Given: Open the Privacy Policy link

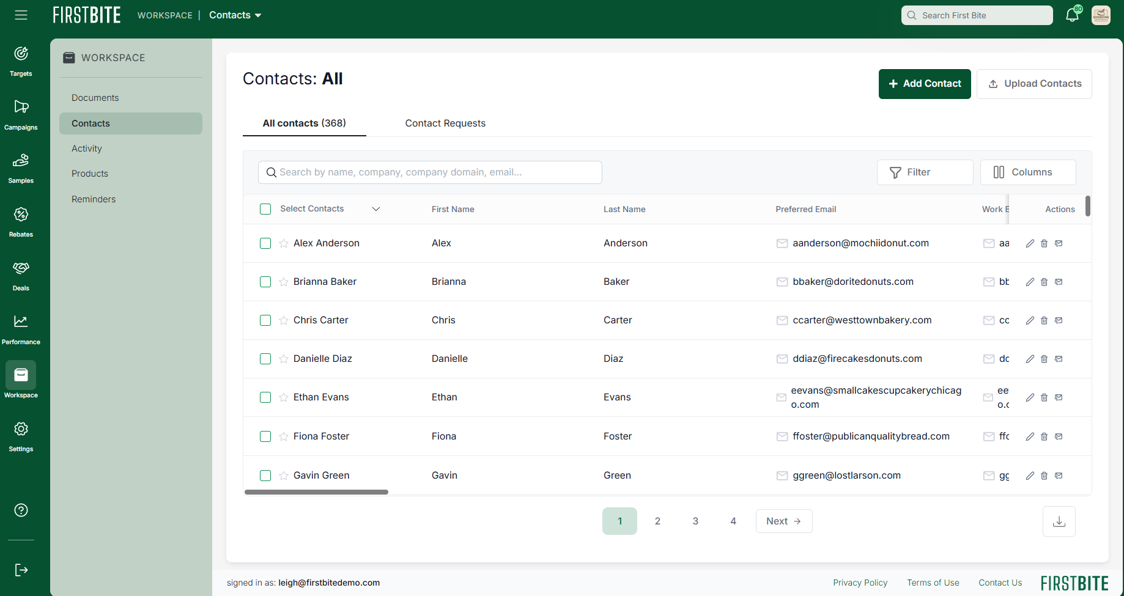Looking at the screenshot, I should pos(860,583).
